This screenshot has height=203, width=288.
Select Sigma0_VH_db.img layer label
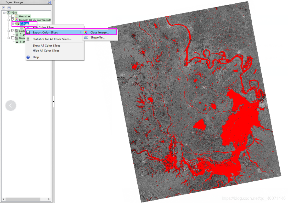35,20
